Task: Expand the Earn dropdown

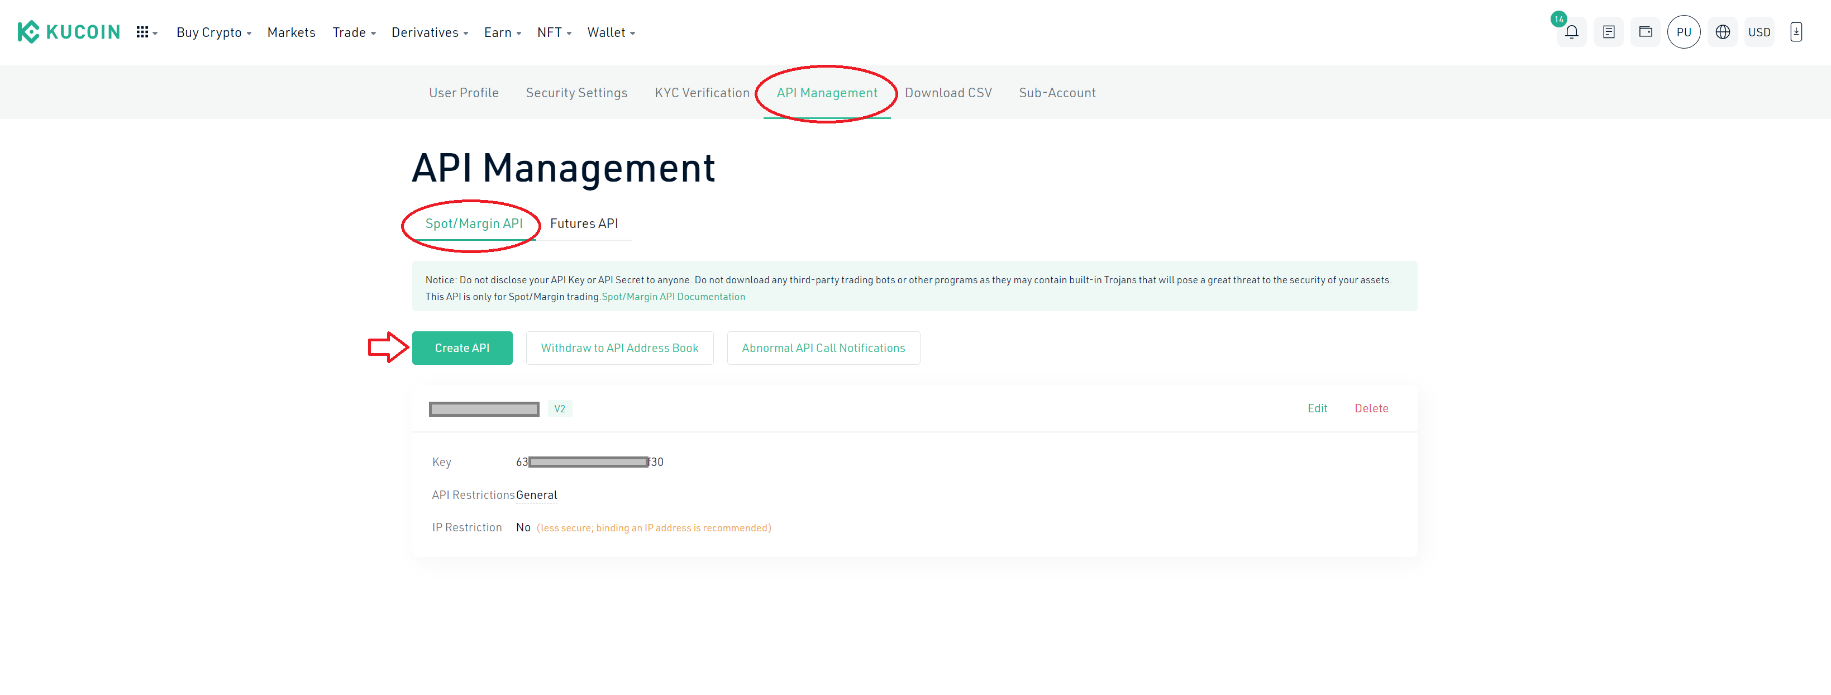Action: [503, 32]
